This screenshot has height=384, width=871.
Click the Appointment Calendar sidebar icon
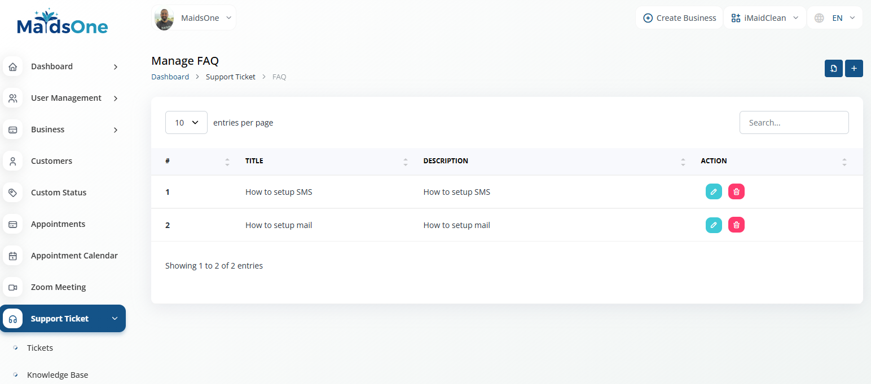coord(13,256)
